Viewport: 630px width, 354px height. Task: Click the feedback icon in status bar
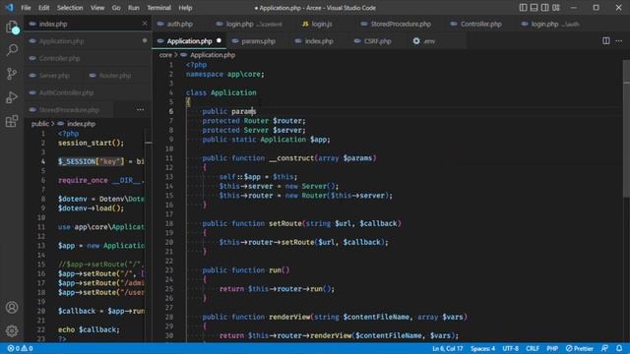click(604, 348)
